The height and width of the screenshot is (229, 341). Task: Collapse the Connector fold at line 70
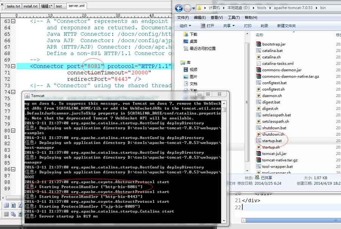tap(14, 67)
